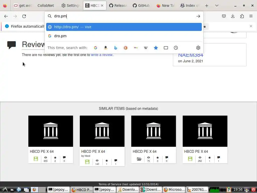Search this time with Google

point(96,48)
